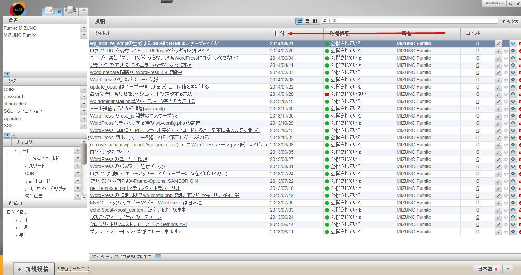Open MIZUNO Fumito author filter dropdown arrow
This screenshot has height=275, width=521.
[x=84, y=35]
